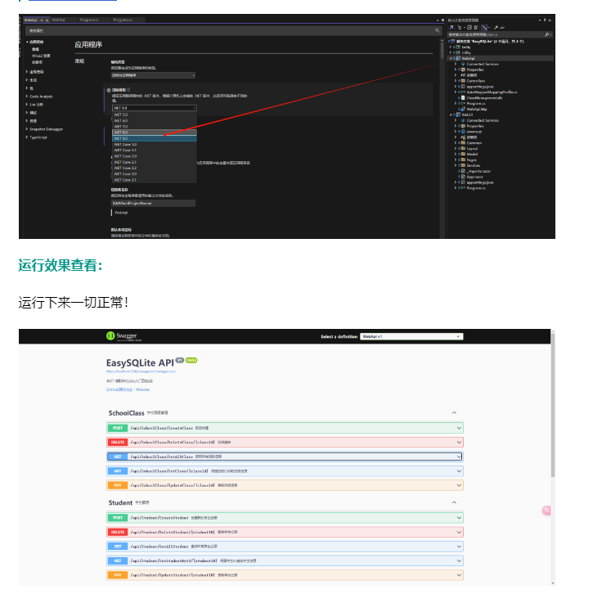
Task: Collapse the Student section chevron
Action: pyautogui.click(x=454, y=502)
